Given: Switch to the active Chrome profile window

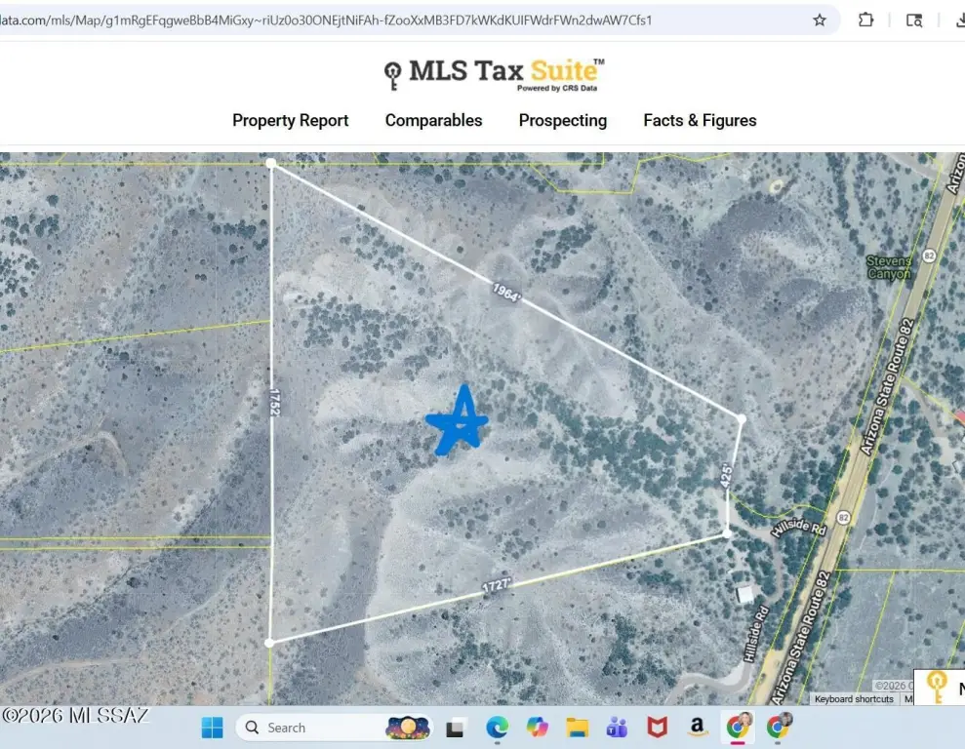Looking at the screenshot, I should click(739, 727).
